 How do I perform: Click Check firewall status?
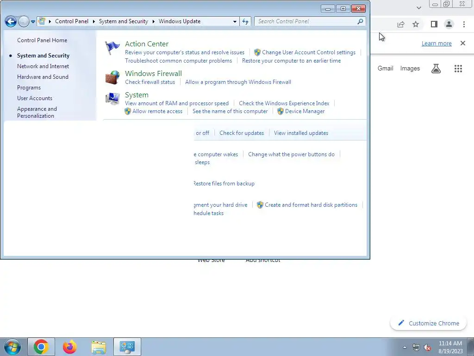tap(150, 82)
